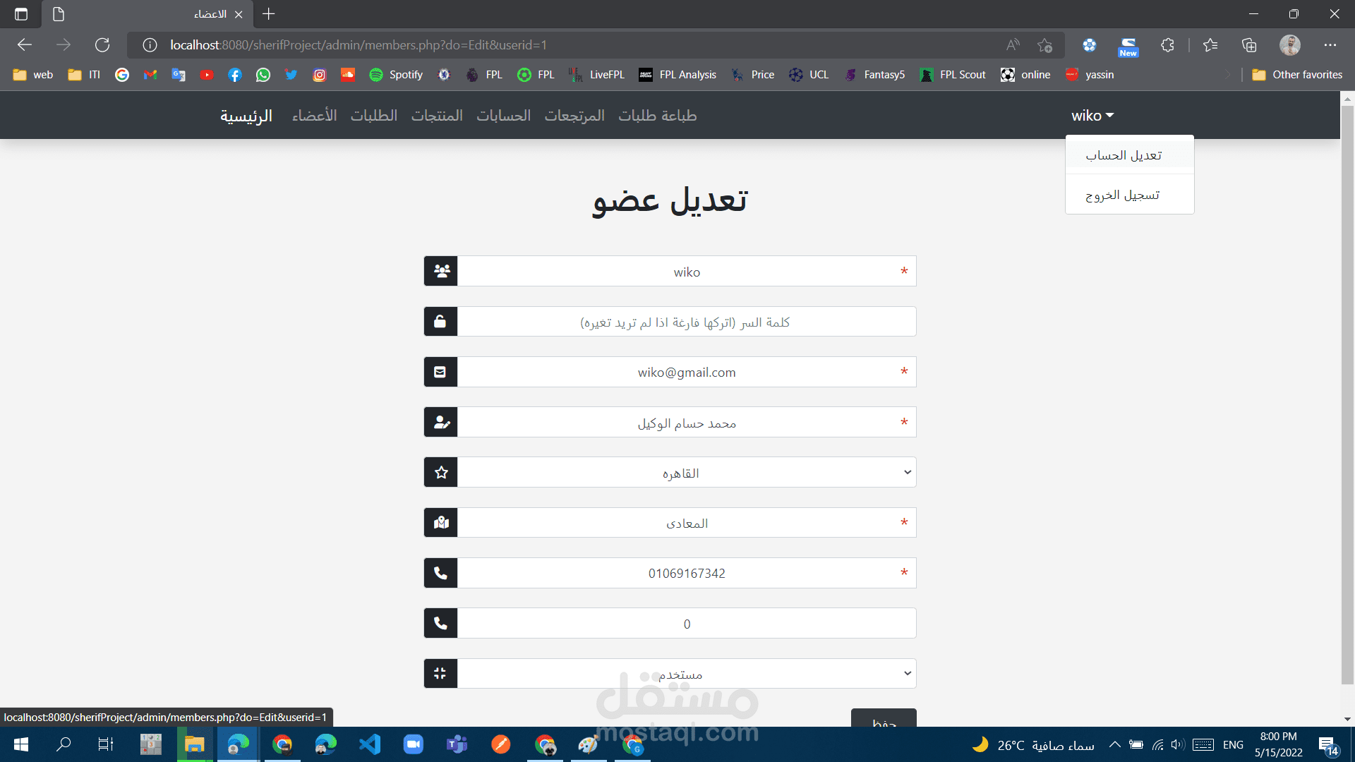Click the password input field
Image resolution: width=1355 pixels, height=762 pixels.
coord(686,322)
